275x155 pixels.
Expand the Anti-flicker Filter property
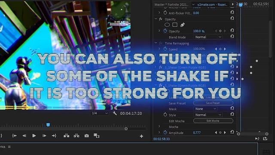159,12
